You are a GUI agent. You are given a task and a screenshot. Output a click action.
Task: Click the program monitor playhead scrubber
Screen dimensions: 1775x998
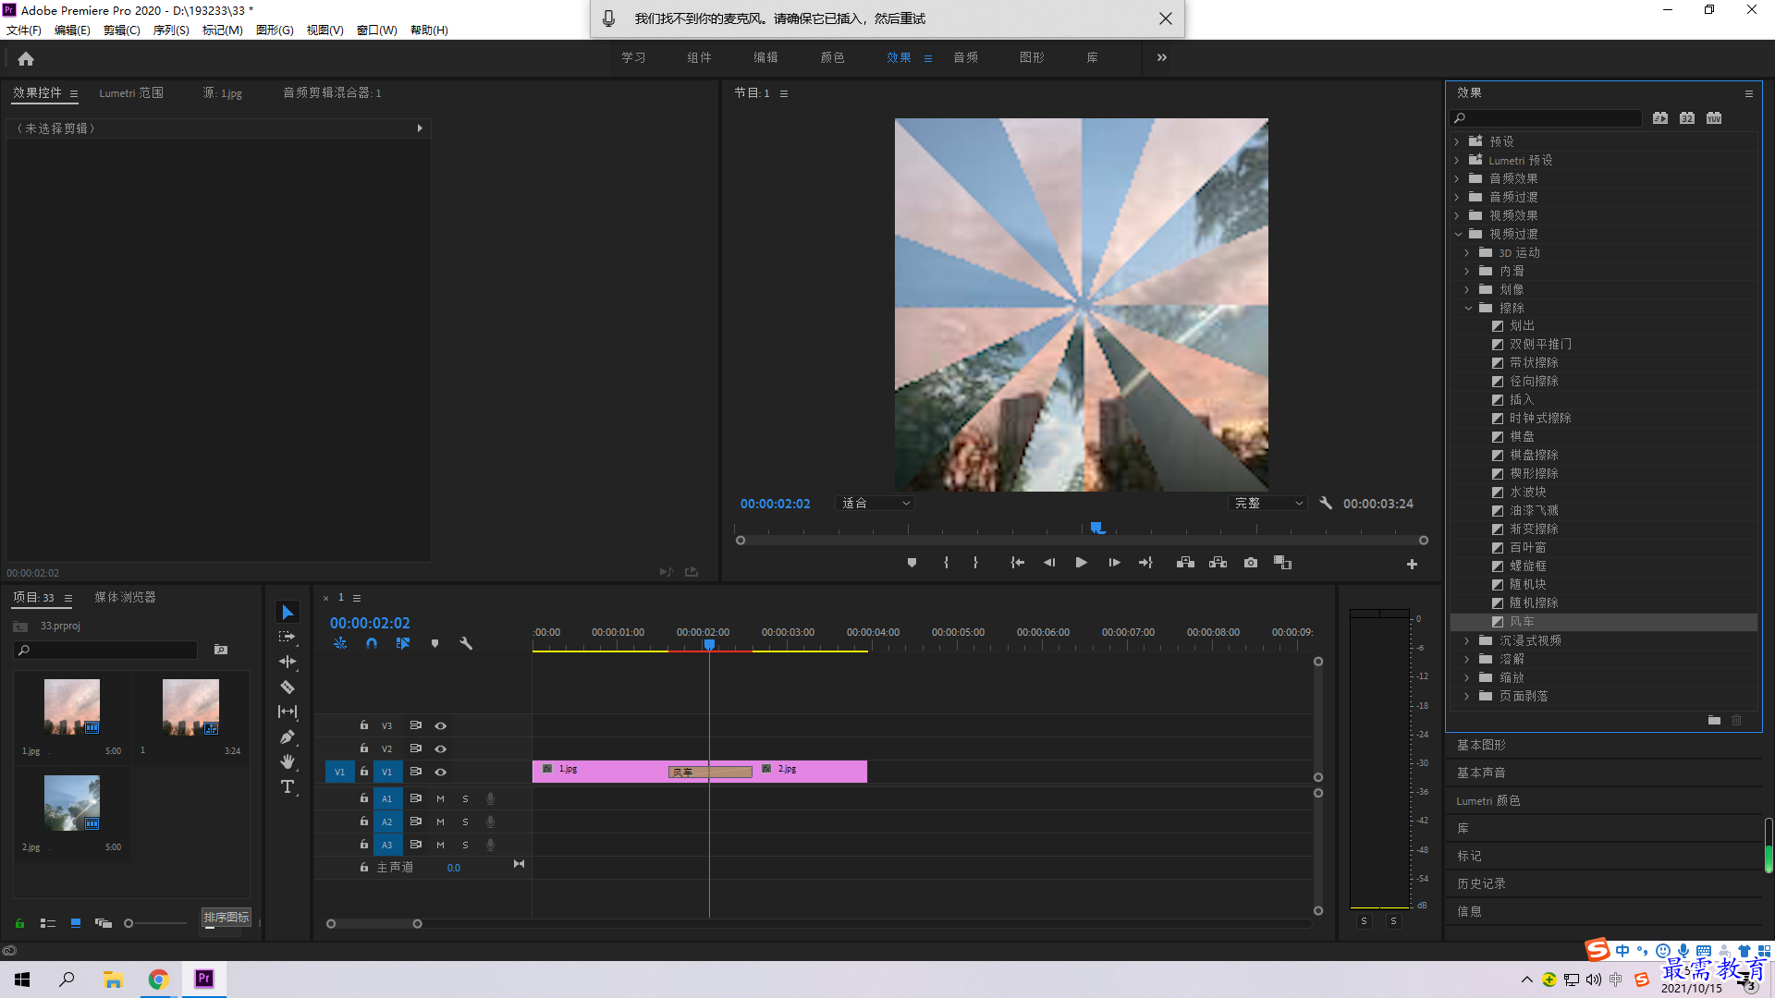[1096, 528]
